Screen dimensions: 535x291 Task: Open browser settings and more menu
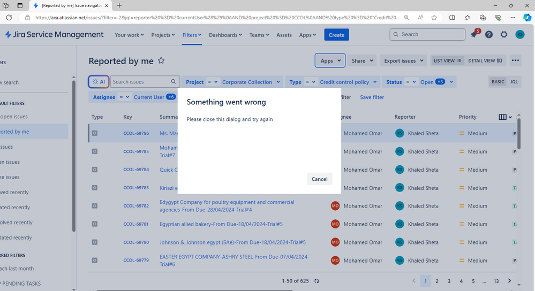pos(513,17)
